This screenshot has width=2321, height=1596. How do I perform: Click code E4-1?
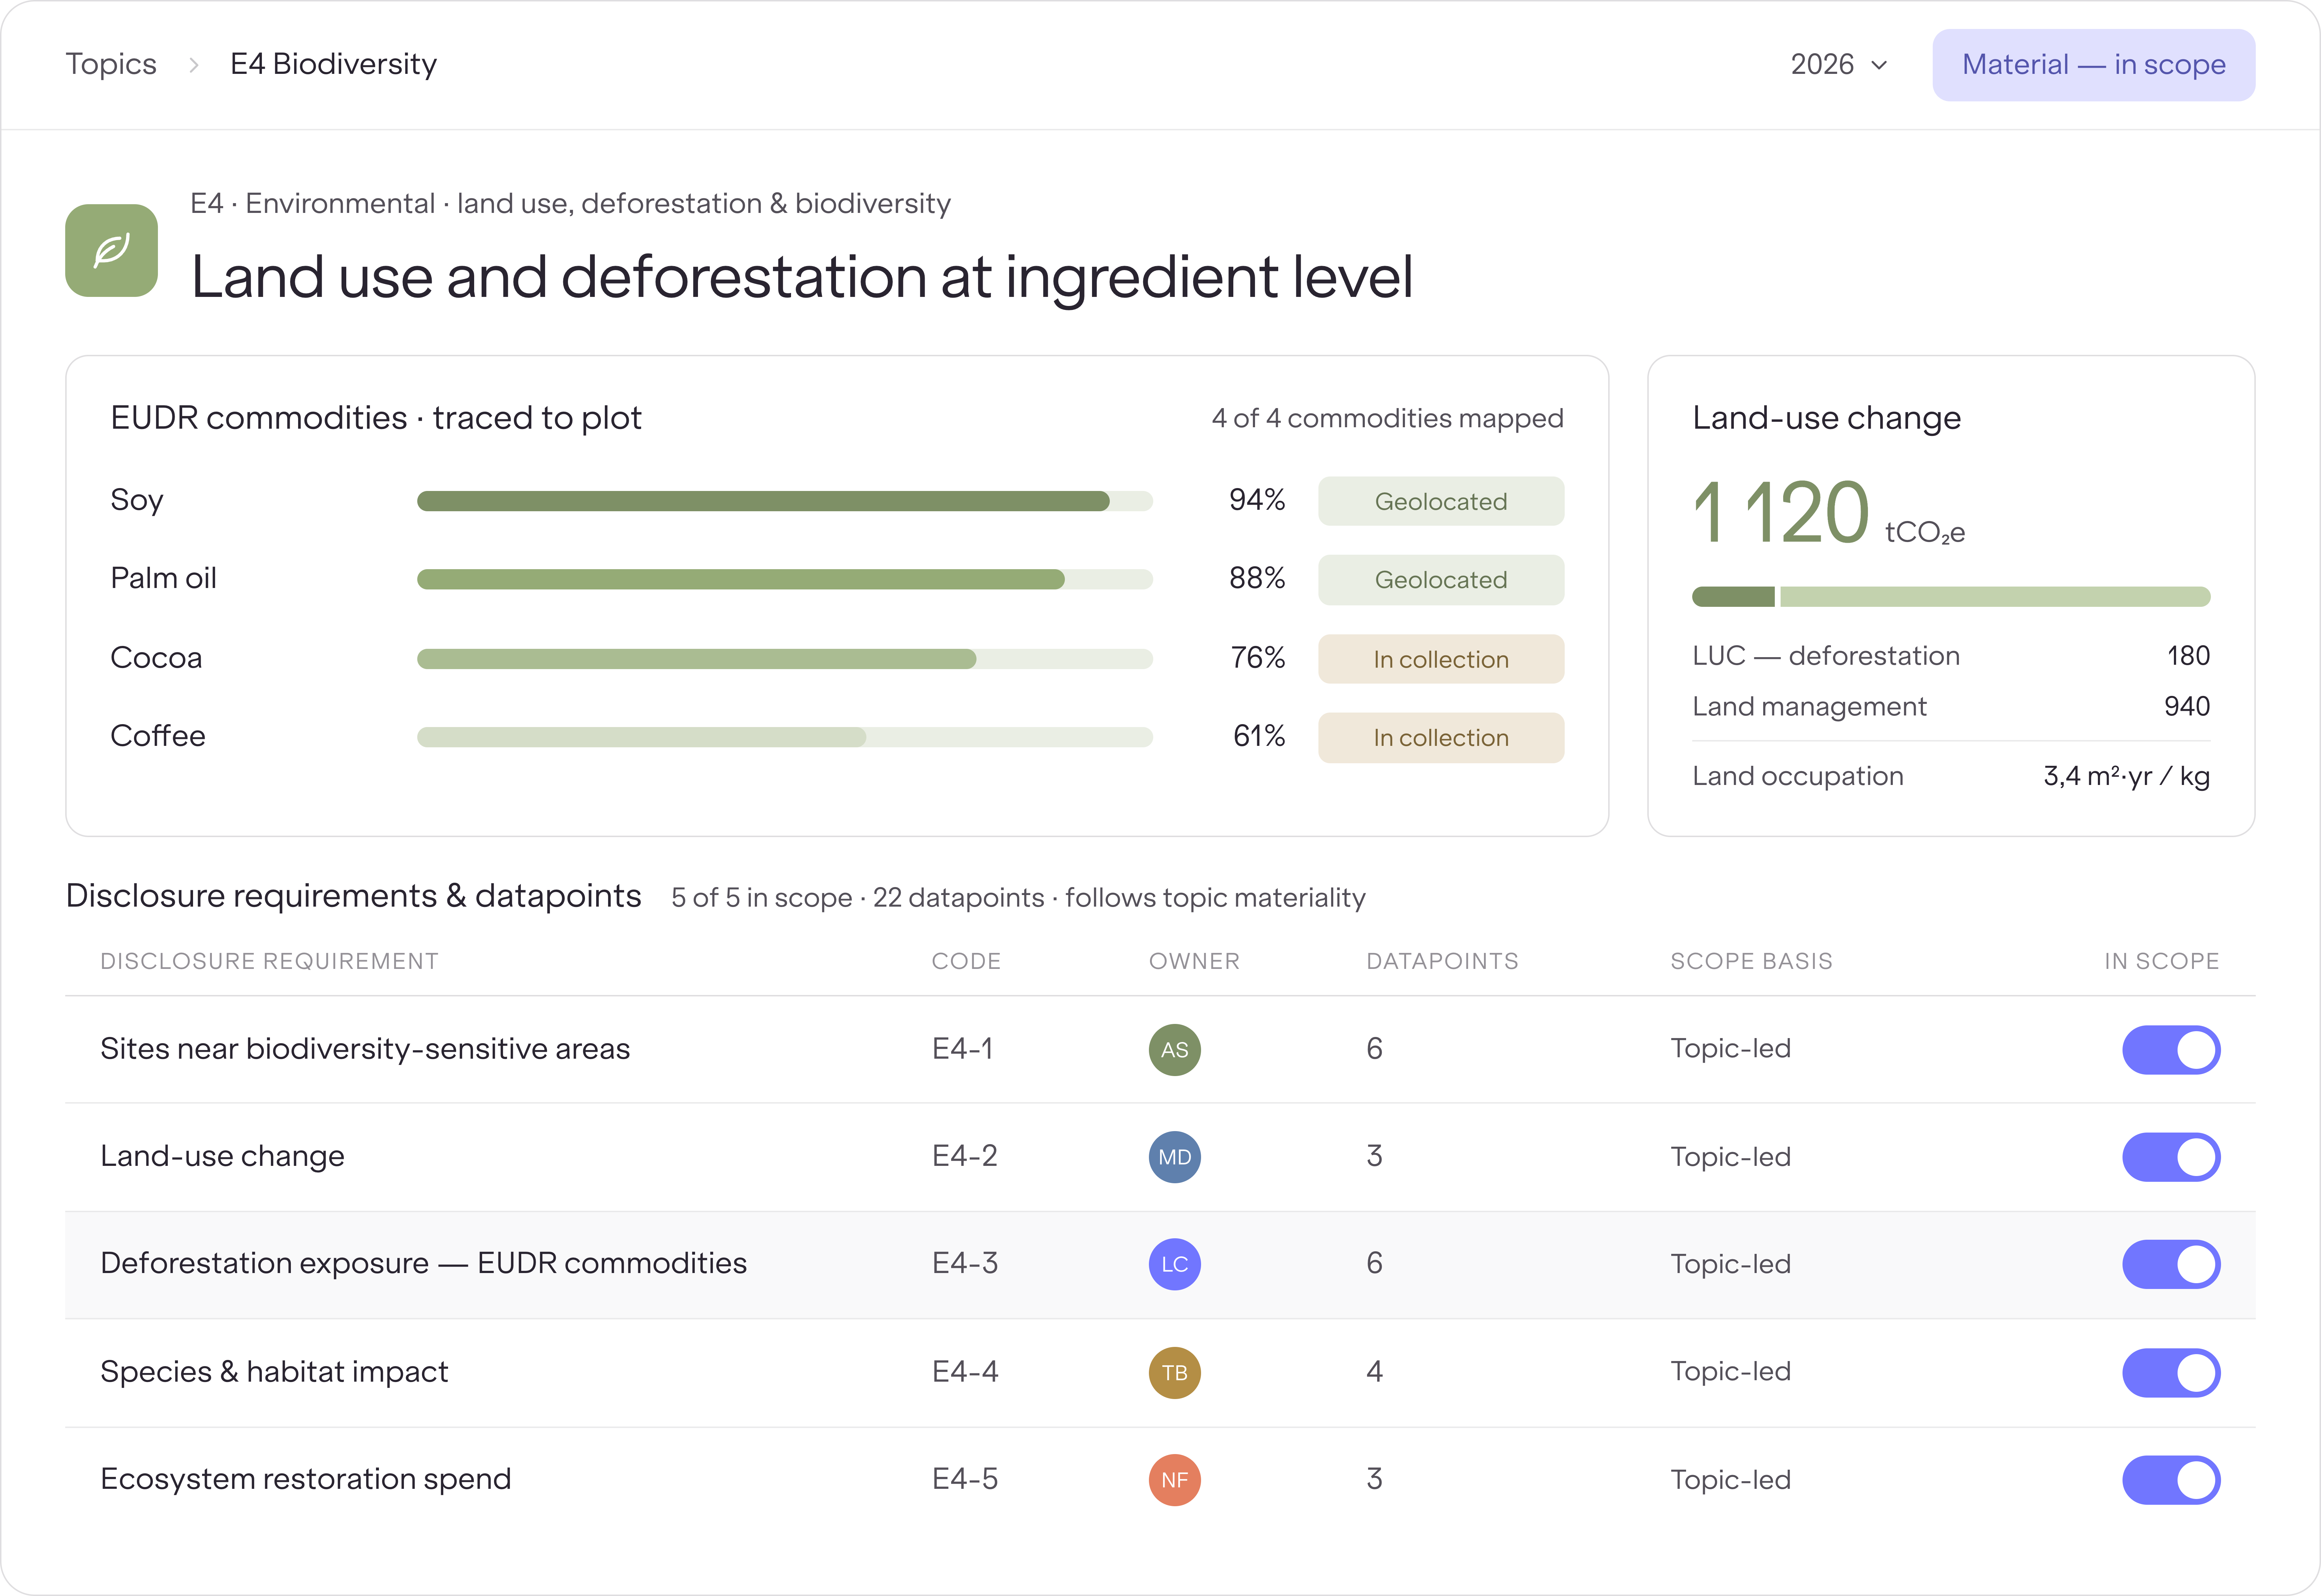(962, 1049)
